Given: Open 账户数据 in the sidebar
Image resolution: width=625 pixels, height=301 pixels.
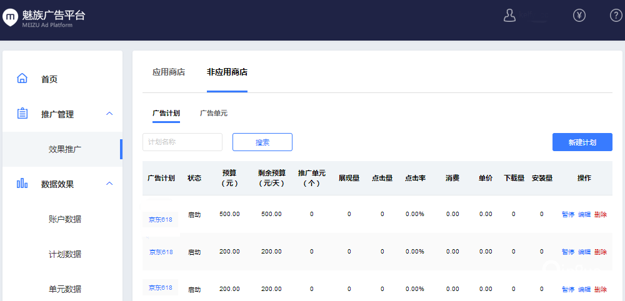Looking at the screenshot, I should pyautogui.click(x=65, y=219).
